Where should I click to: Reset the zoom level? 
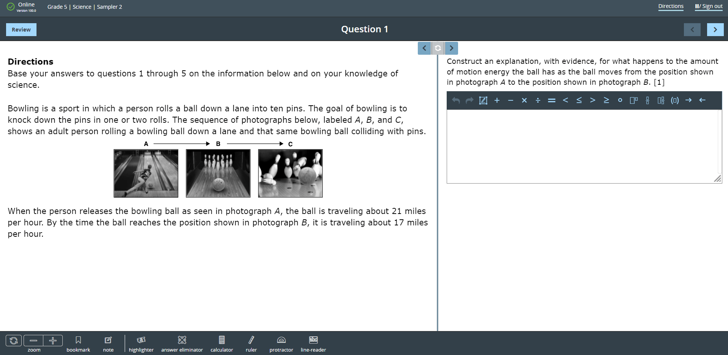click(14, 341)
